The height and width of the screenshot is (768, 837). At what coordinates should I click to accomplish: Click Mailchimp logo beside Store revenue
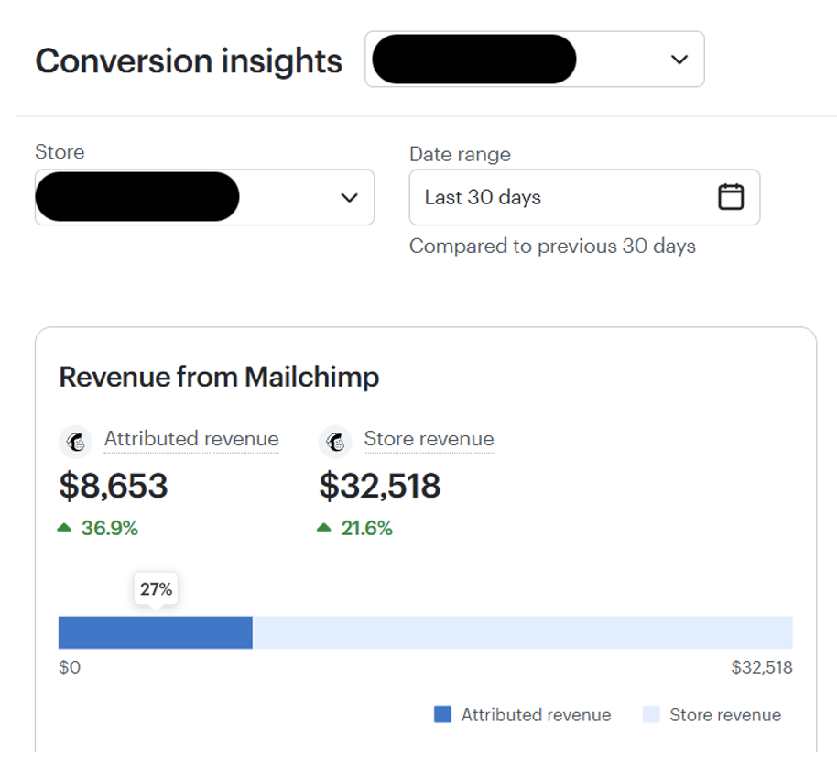pyautogui.click(x=335, y=442)
